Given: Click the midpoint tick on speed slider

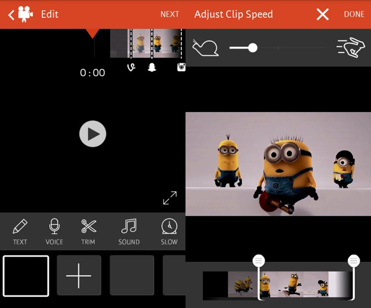Looking at the screenshot, I should [278, 48].
